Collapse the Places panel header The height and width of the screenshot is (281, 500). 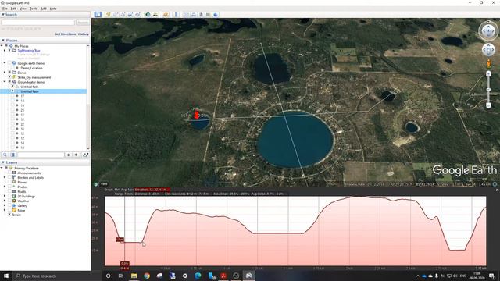coord(3,41)
